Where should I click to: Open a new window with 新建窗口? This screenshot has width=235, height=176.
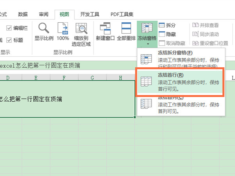105,32
